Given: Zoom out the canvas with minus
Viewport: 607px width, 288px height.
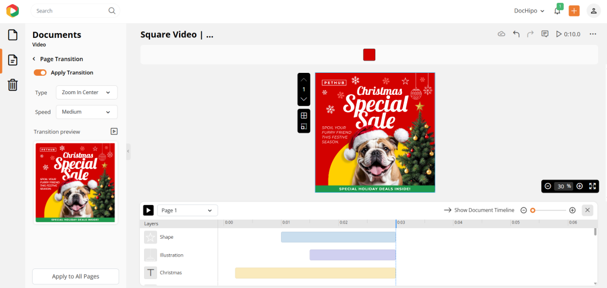Looking at the screenshot, I should coord(548,186).
